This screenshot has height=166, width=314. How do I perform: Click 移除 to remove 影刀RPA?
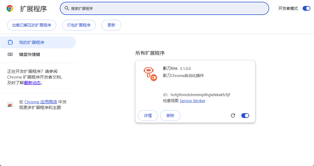pyautogui.click(x=170, y=116)
